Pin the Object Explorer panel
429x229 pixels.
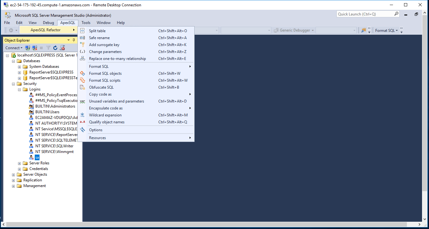pos(74,40)
